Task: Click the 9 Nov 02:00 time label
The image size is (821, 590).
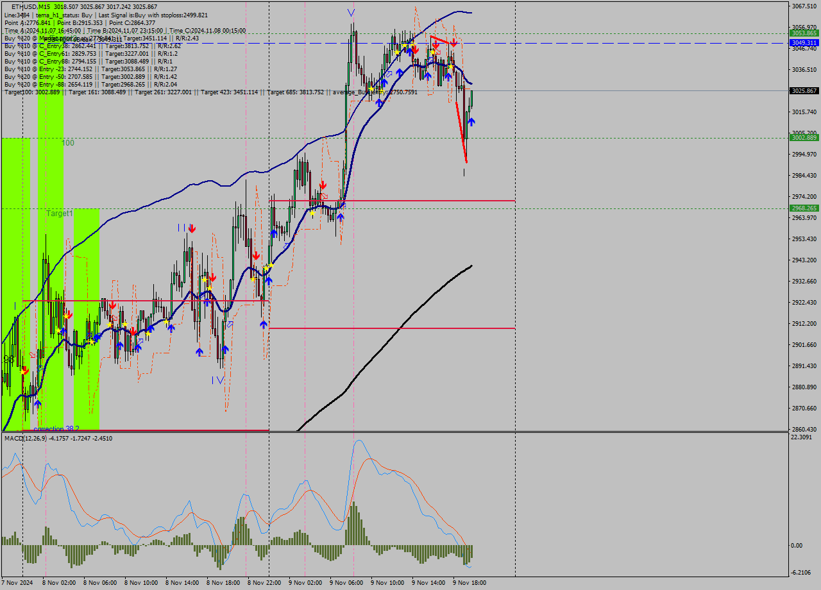Action: click(x=305, y=583)
